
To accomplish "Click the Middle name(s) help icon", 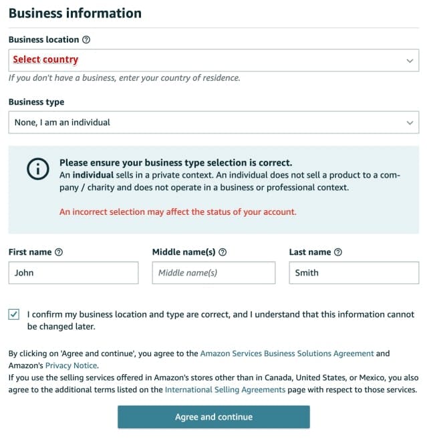I will coord(223,252).
